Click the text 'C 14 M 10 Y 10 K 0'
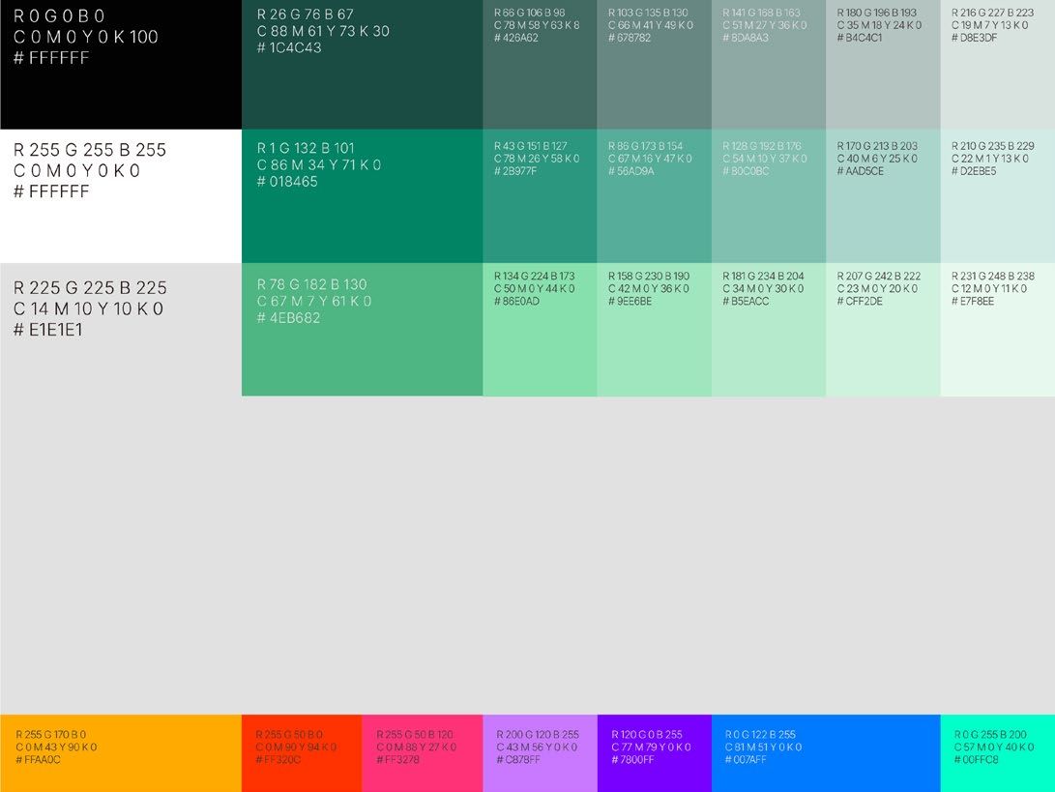 coord(88,308)
